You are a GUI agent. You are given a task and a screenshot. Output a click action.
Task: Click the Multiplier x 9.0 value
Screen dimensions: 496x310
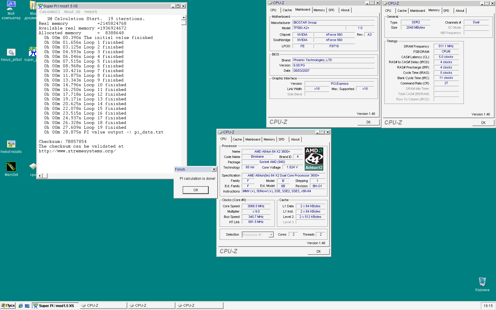[256, 212]
